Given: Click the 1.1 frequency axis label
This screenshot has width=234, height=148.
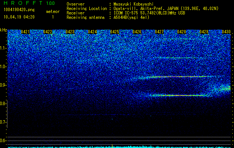Looking at the screenshot, I should (x=3, y=48).
